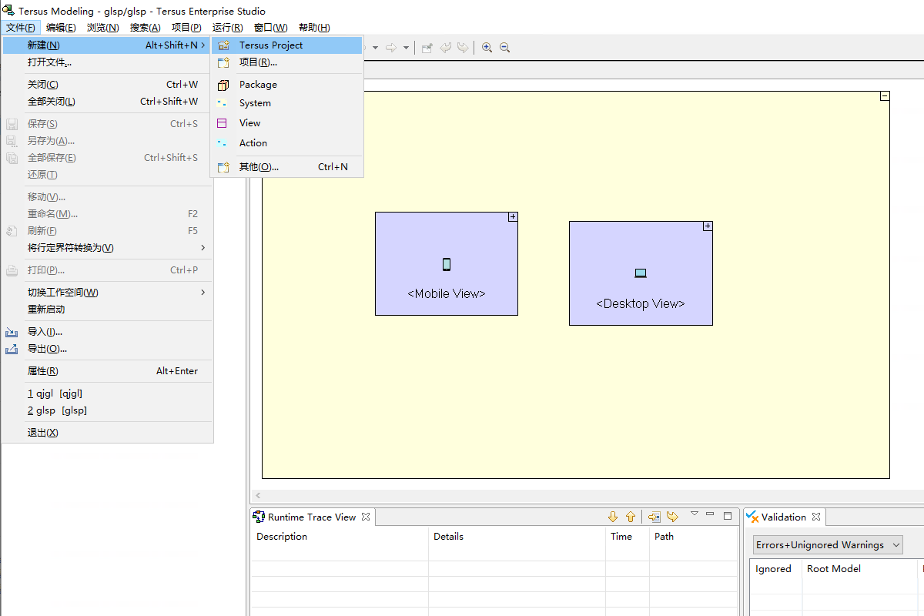Image resolution: width=924 pixels, height=616 pixels.
Task: Click the 新建(N) entry in the File menu
Action: click(107, 45)
